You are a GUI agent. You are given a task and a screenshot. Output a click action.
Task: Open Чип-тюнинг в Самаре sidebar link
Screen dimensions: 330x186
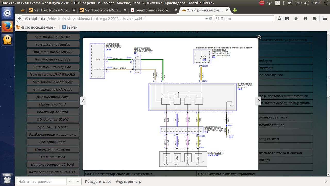pyautogui.click(x=53, y=89)
